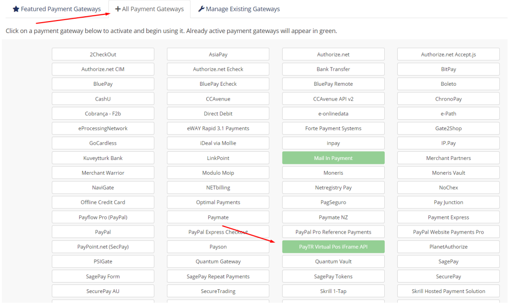This screenshot has width=509, height=306.
Task: Click the wrench icon on Manage tab
Action: [x=201, y=9]
